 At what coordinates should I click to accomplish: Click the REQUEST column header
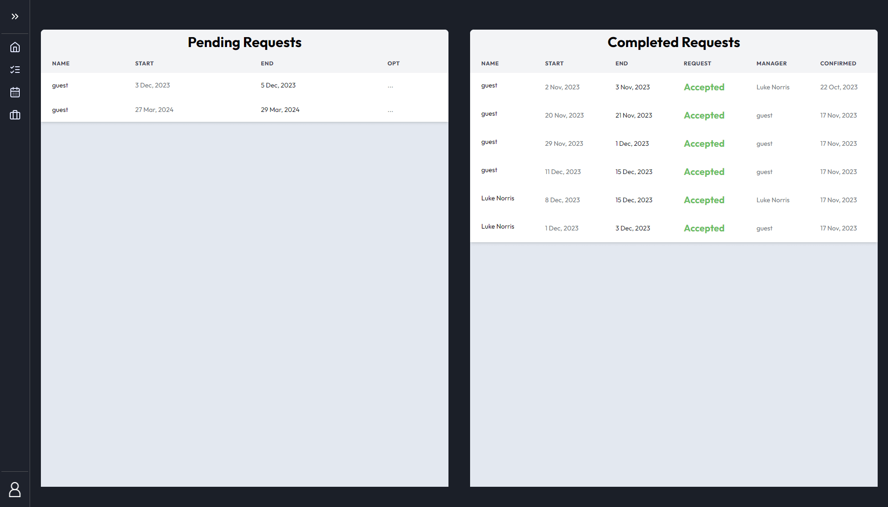click(697, 63)
